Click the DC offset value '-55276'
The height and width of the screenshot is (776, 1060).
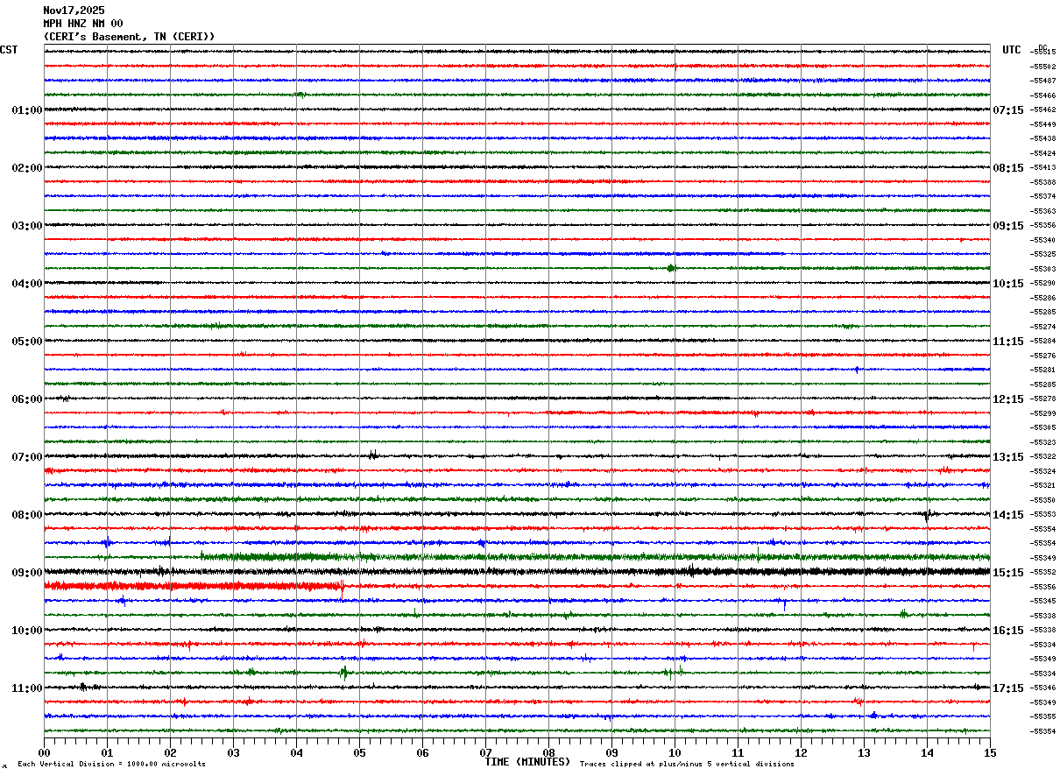point(1042,356)
